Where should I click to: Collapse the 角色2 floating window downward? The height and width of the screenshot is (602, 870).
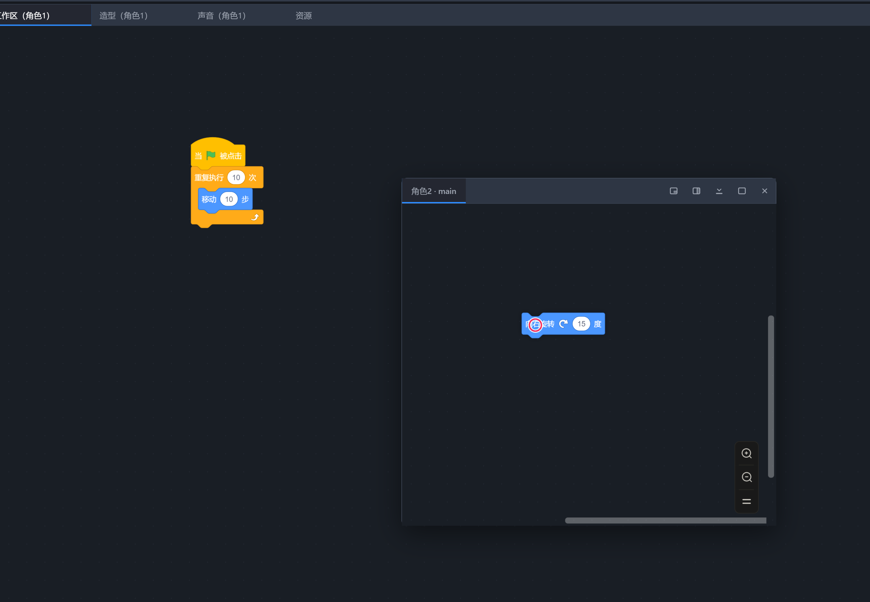pos(719,191)
